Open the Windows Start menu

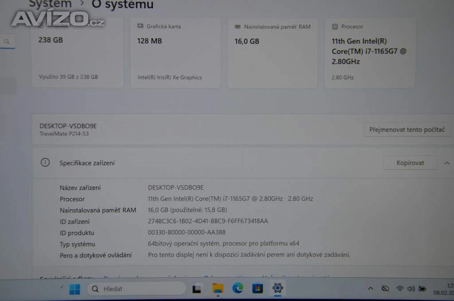(74, 289)
